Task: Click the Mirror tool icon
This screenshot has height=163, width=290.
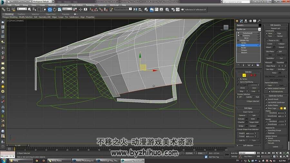Action: pyautogui.click(x=135, y=9)
